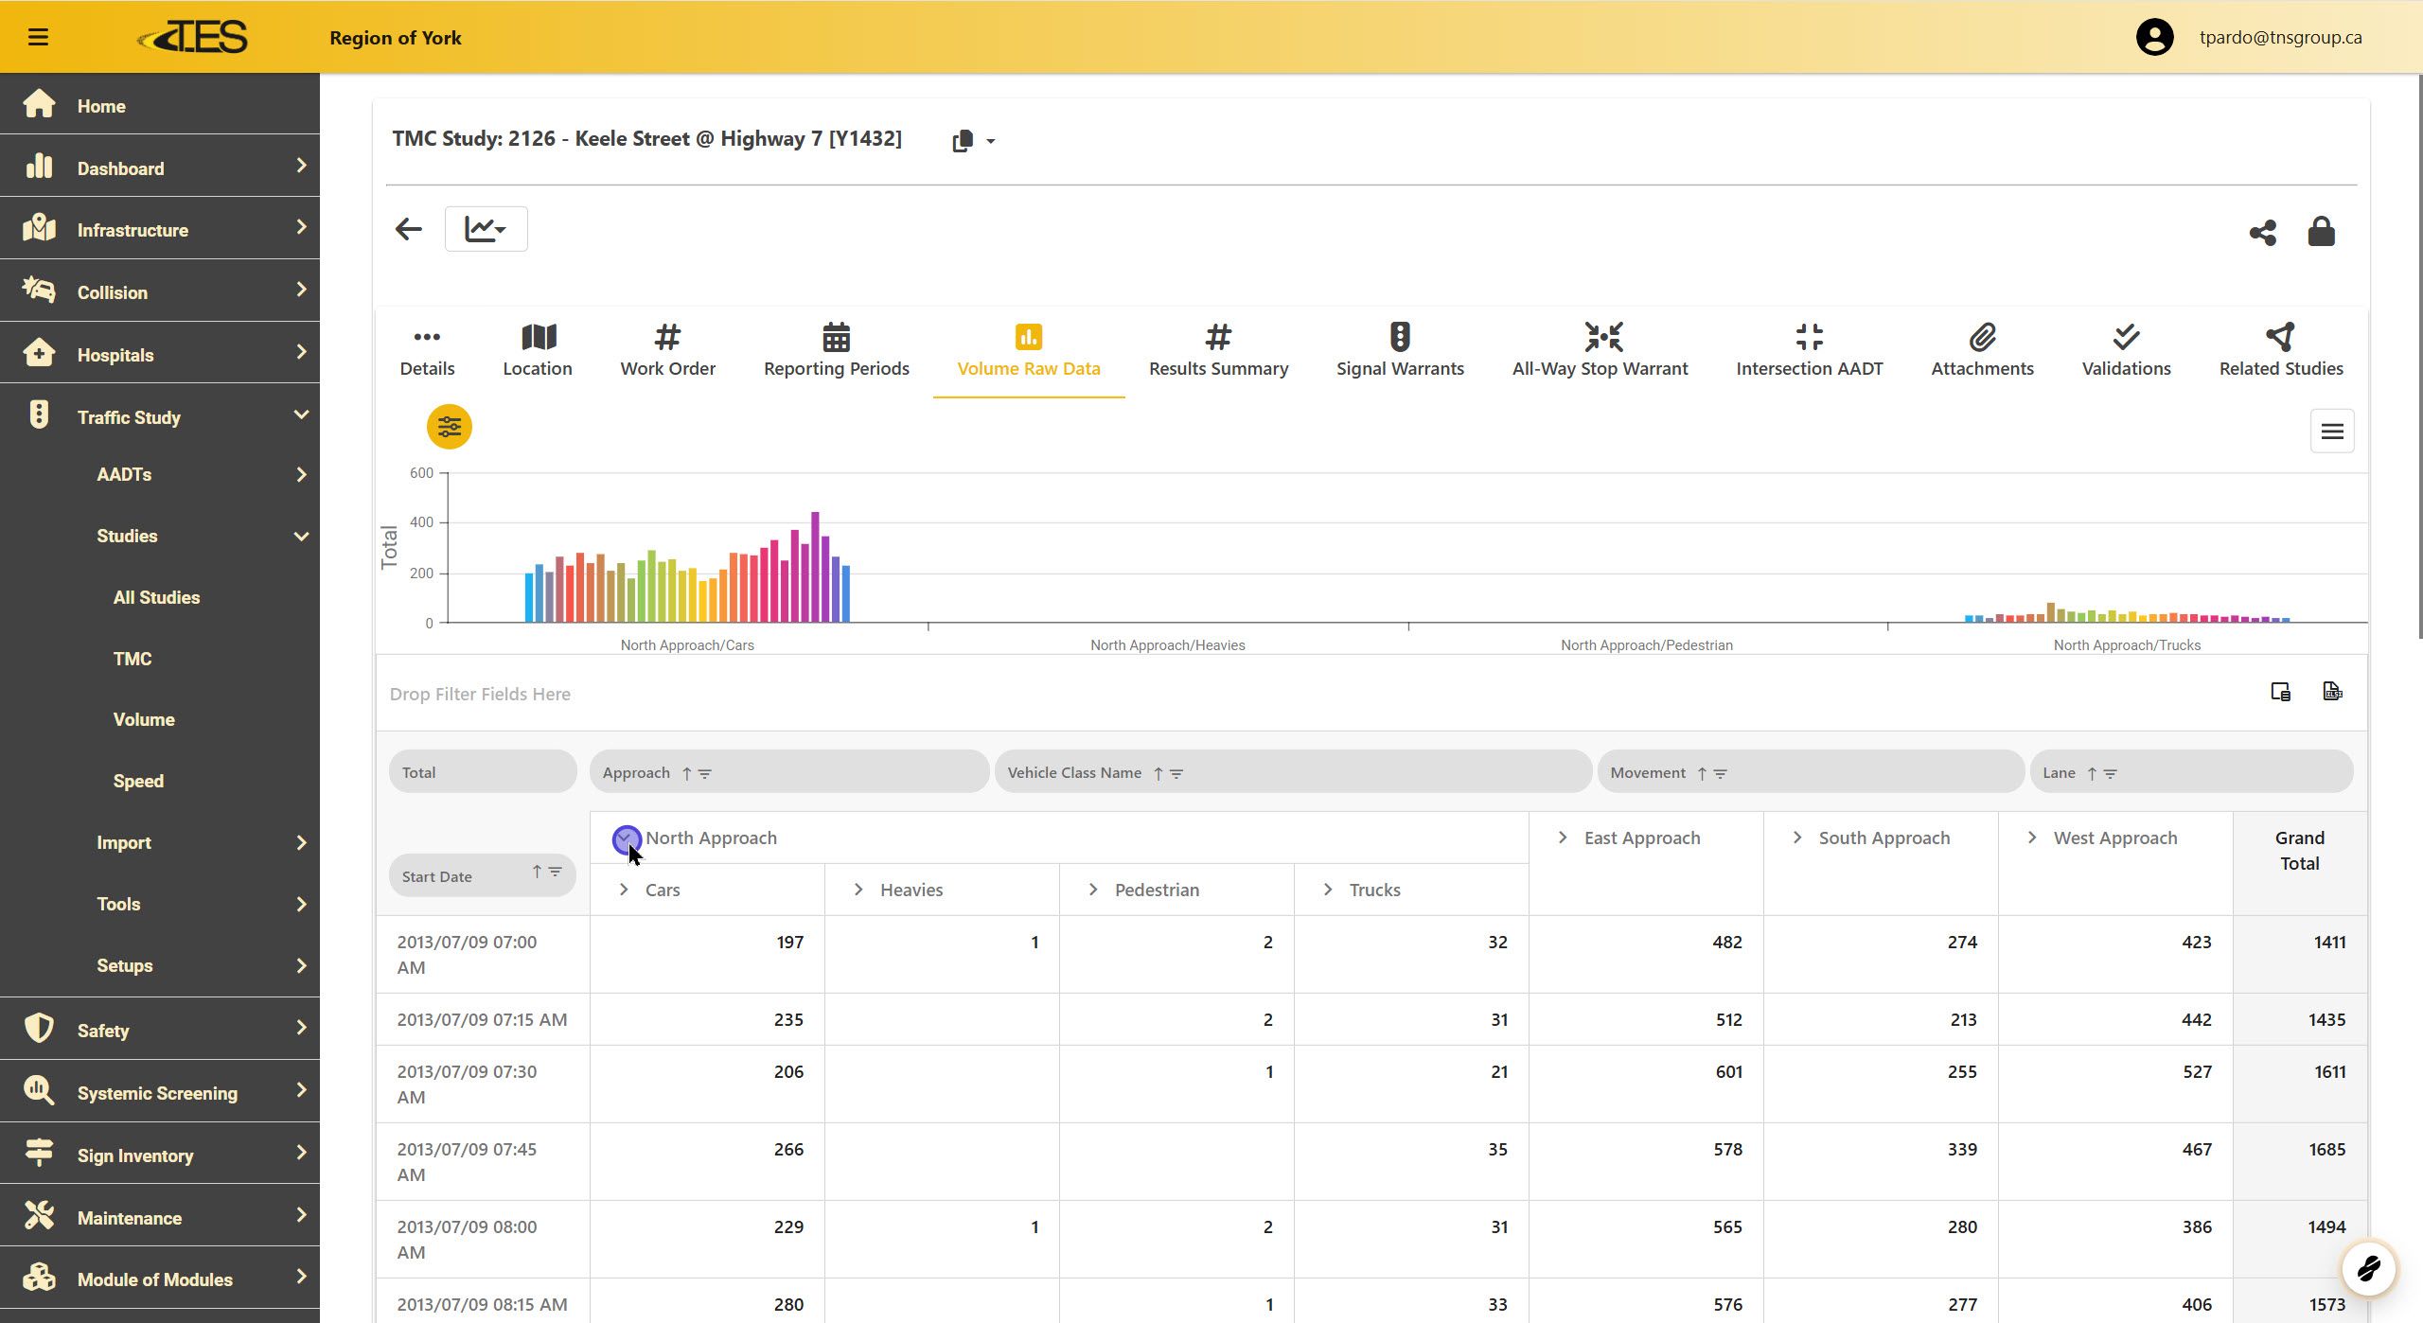The height and width of the screenshot is (1323, 2423).
Task: Collapse the North Approach column group
Action: coord(626,838)
